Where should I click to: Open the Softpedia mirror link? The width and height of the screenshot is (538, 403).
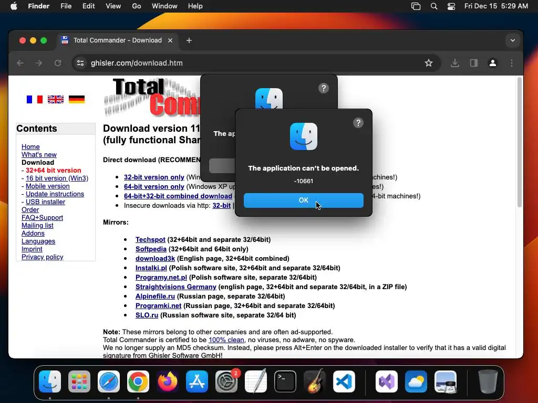(151, 249)
